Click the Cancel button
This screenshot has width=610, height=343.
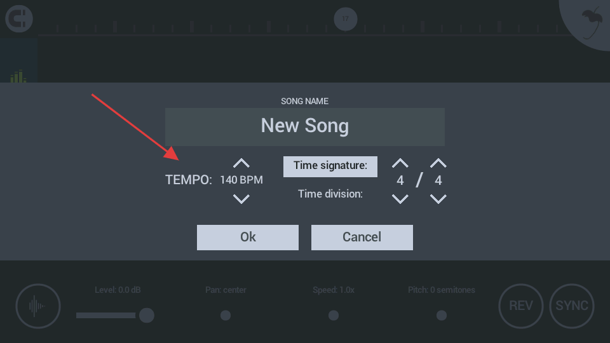coord(362,237)
